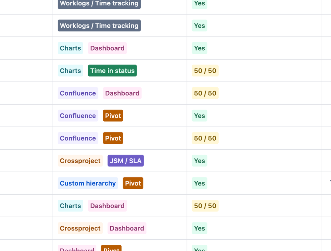The height and width of the screenshot is (251, 331).
Task: Select Charts in the Charts Dashboard row marked Yes
Action: point(70,48)
